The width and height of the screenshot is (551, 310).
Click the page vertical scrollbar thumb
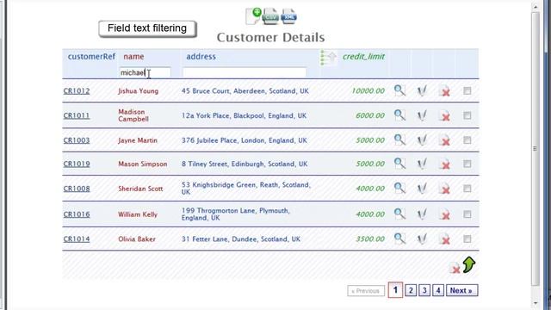click(536, 149)
